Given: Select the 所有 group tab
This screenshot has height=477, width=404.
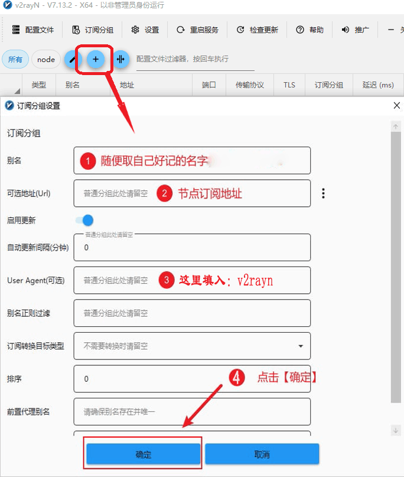Looking at the screenshot, I should (15, 59).
